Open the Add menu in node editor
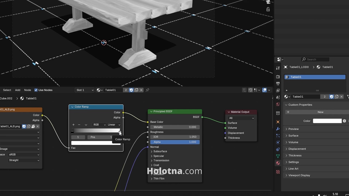 click(x=18, y=90)
